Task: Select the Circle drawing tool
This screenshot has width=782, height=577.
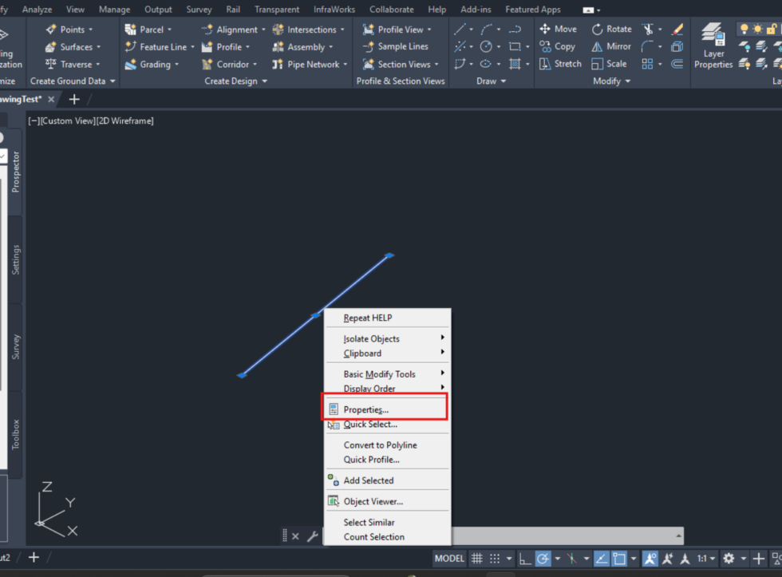Action: click(486, 46)
